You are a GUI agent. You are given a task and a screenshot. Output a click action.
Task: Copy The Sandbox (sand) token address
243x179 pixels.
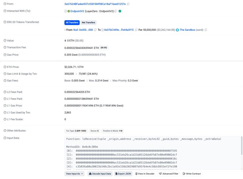coord(206,30)
